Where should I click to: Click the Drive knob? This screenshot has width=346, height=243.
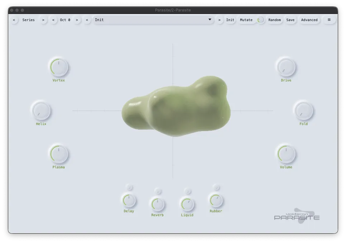(286, 67)
